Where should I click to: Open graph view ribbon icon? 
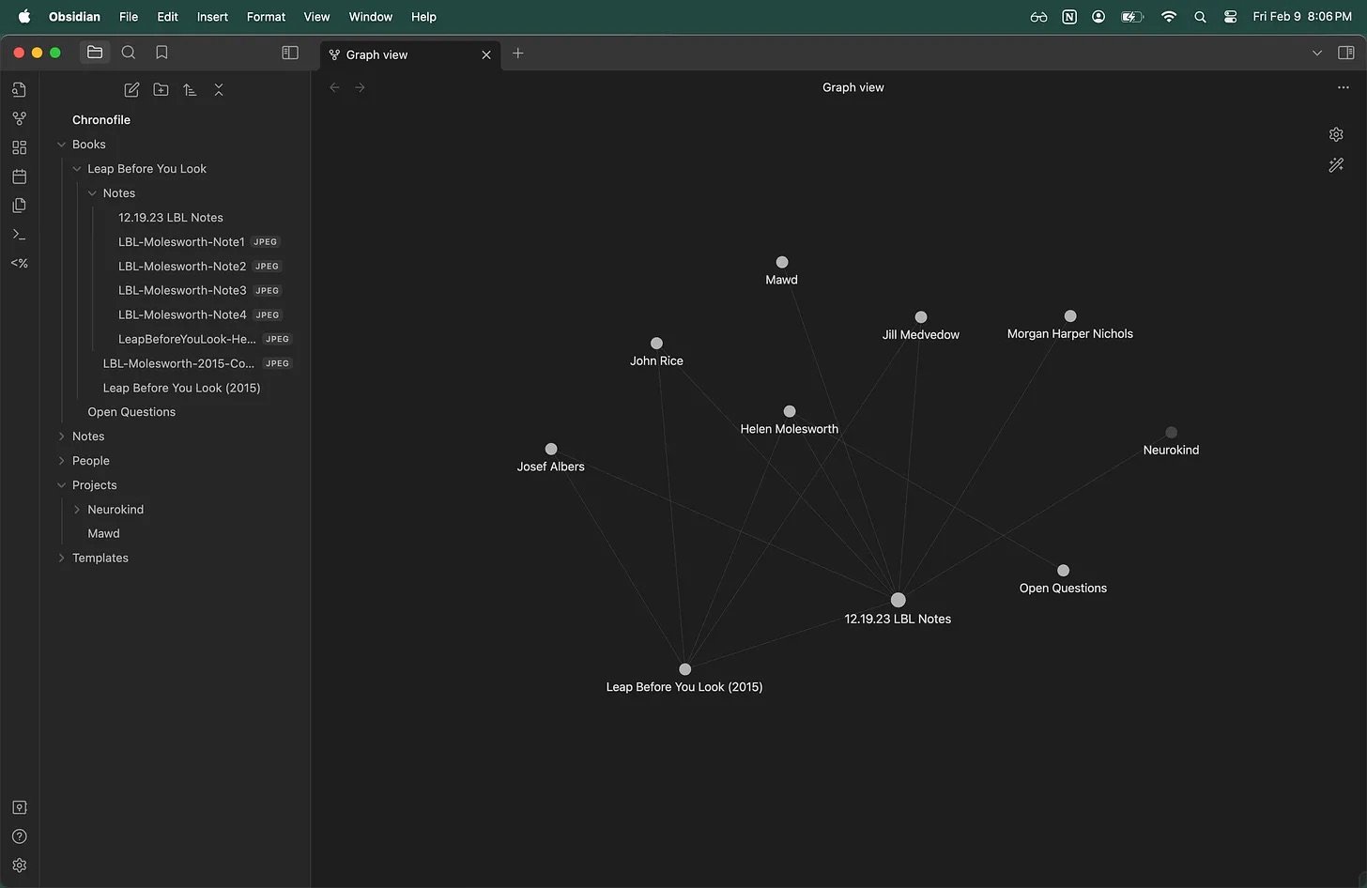[x=19, y=118]
